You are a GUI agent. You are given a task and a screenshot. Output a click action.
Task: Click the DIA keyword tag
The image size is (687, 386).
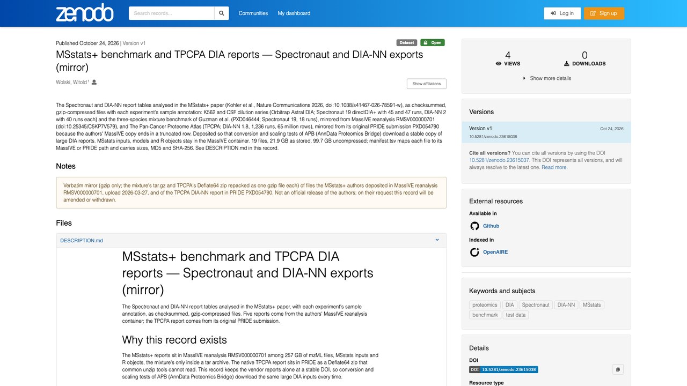tap(510, 305)
